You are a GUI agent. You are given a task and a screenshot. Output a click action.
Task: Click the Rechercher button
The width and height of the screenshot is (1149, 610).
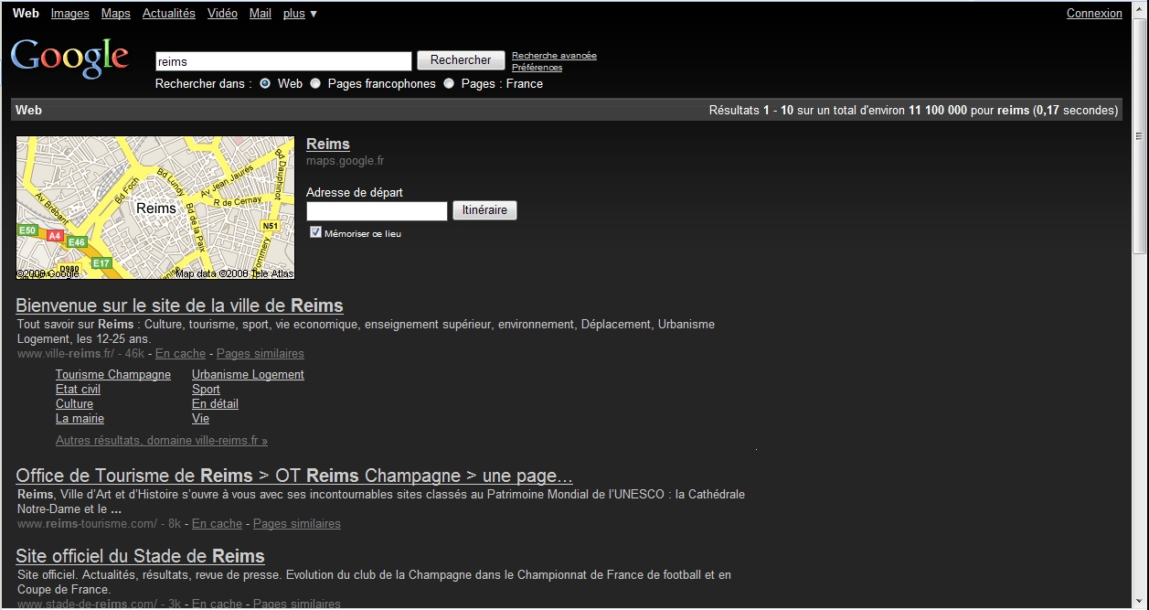461,60
